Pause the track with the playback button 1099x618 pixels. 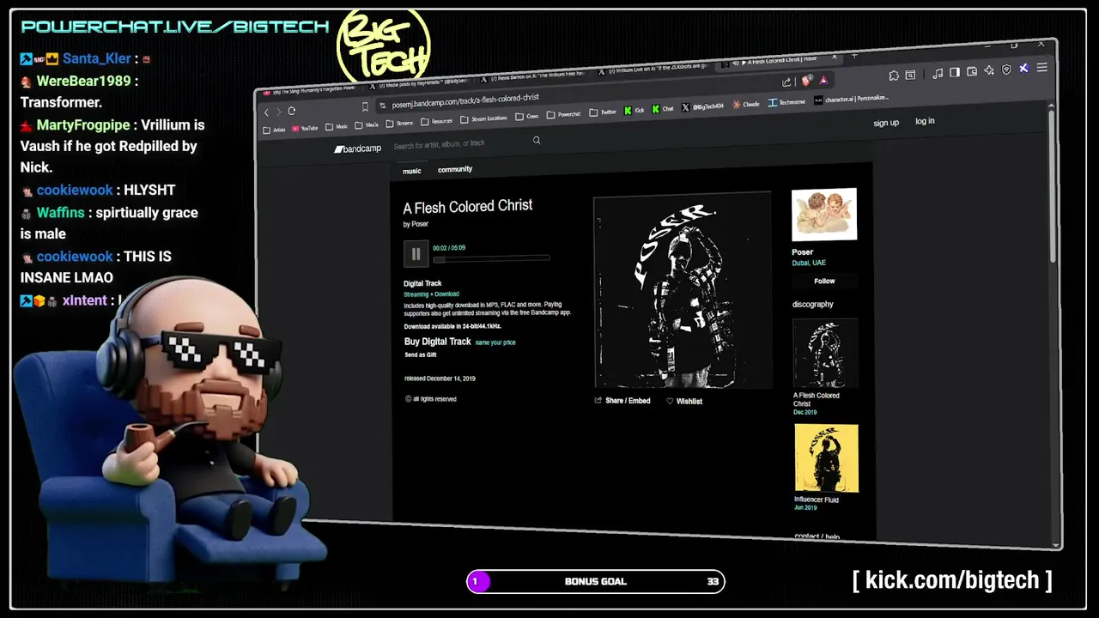[x=416, y=254]
